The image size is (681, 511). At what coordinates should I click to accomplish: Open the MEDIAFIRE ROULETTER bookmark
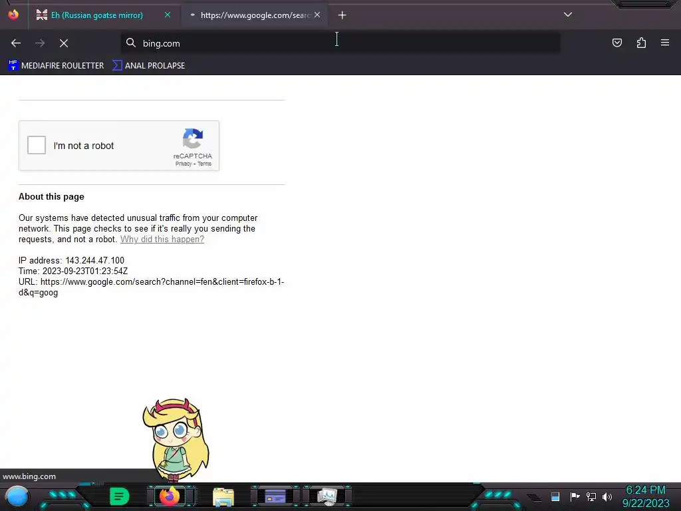(x=56, y=66)
